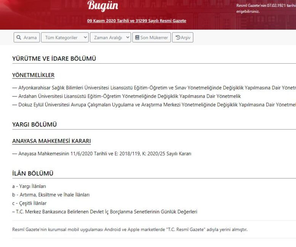Viewport: 296px width, 247px height.
Task: Open the Çeşitli İlânlar link
Action: click(x=29, y=204)
